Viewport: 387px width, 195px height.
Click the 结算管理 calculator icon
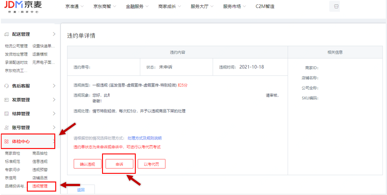[x=7, y=114]
